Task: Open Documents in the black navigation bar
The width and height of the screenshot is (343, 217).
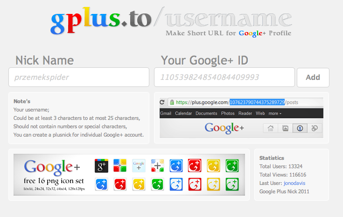Action: click(x=206, y=113)
